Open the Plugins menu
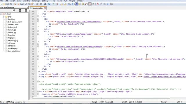Viewport: 186px width, 104px height. pos(72,1)
